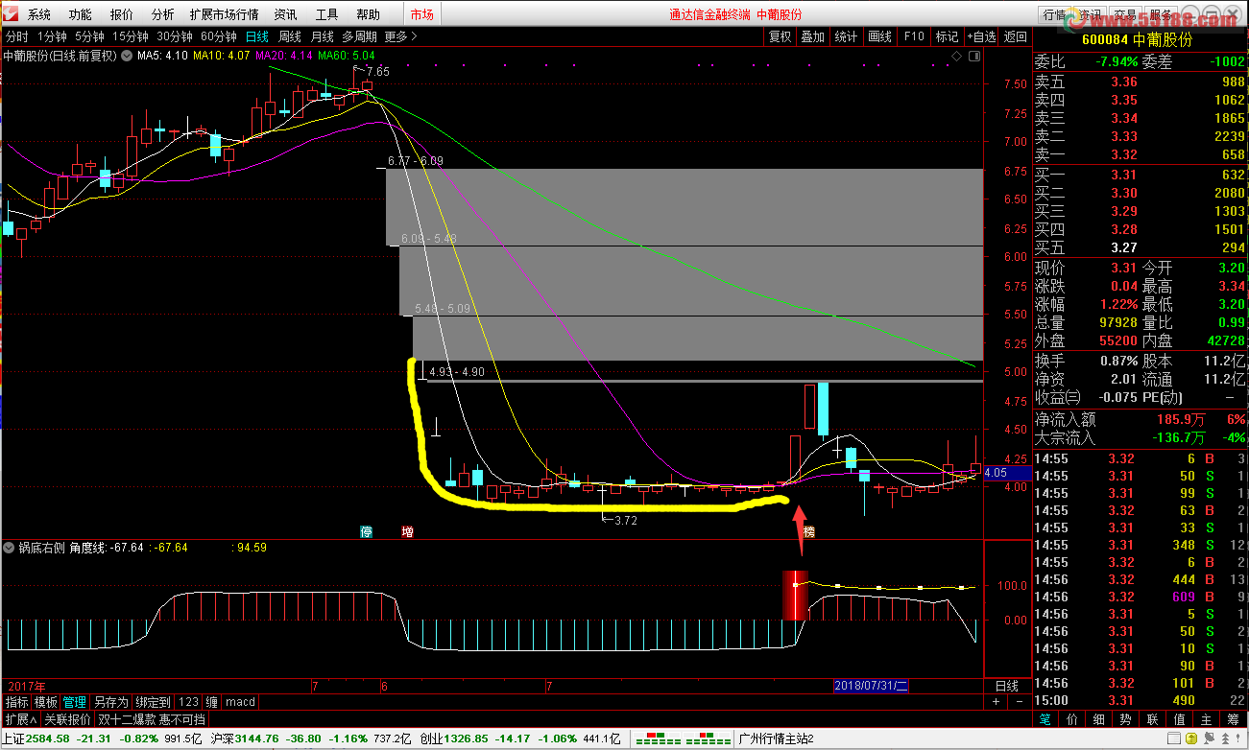The image size is (1249, 750).
Task: Click the 叠加 overlay button
Action: [813, 36]
